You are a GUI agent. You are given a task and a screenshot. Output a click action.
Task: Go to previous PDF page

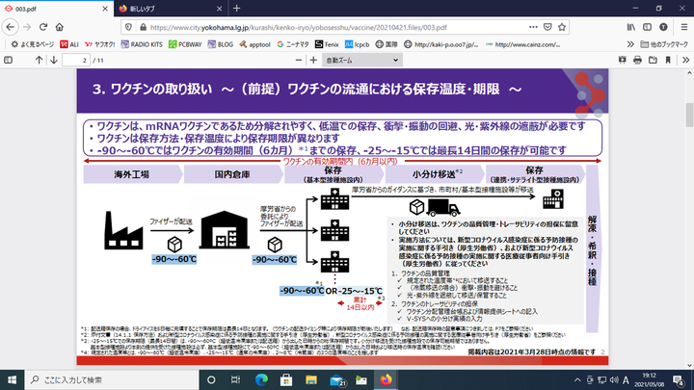point(40,60)
